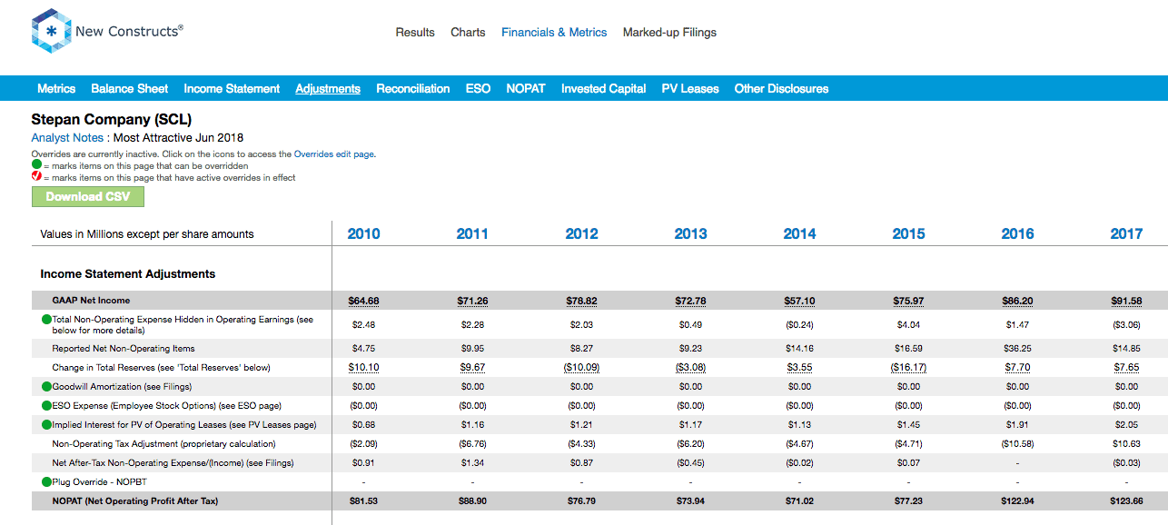Click Change in Total Reserves value $10.10

point(363,368)
